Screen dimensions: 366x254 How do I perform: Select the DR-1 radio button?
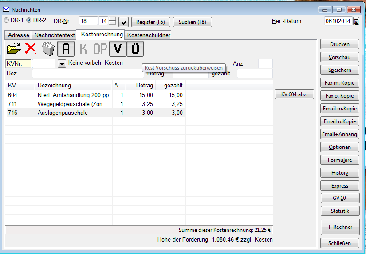[x=6, y=20]
